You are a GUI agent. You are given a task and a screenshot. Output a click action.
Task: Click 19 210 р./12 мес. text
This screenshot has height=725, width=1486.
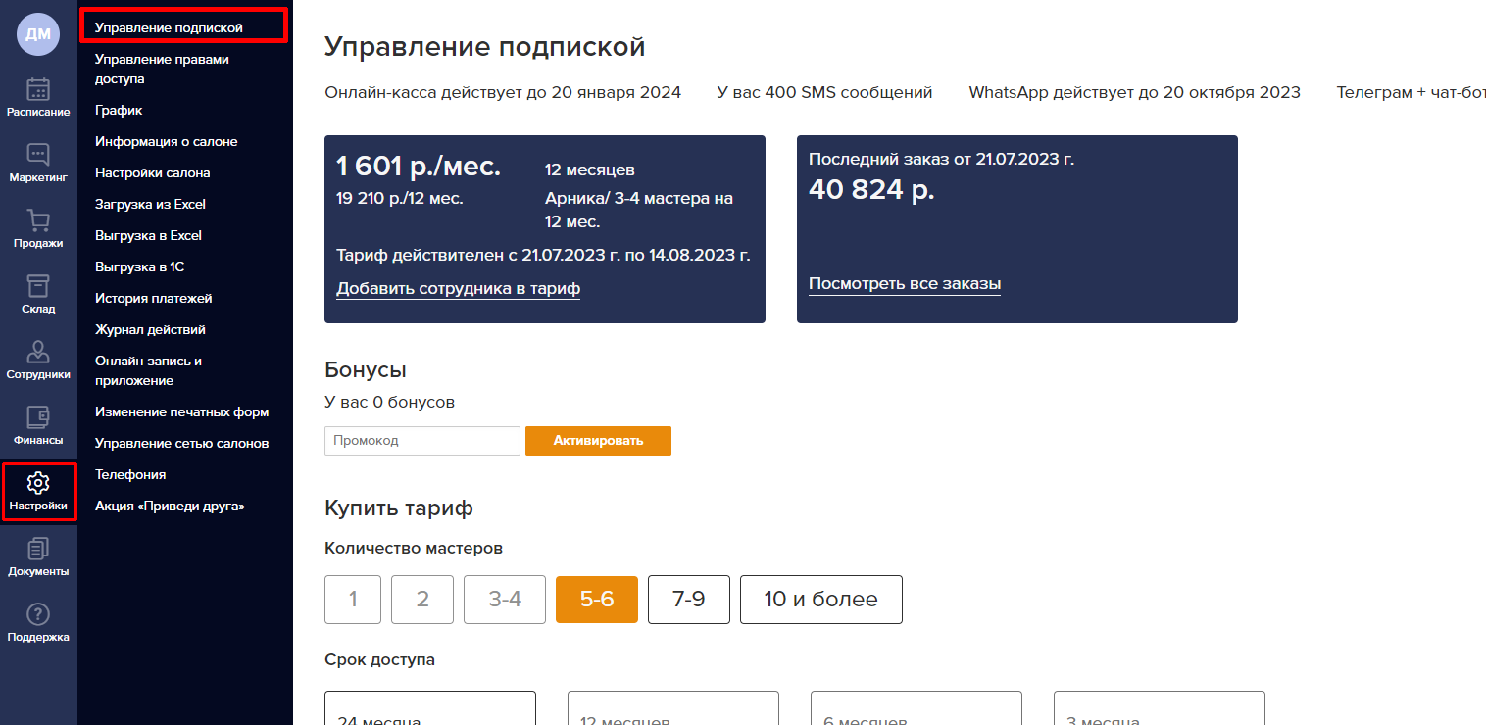coord(400,198)
